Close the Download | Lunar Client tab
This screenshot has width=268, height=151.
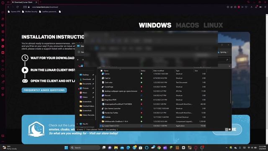(36, 2)
